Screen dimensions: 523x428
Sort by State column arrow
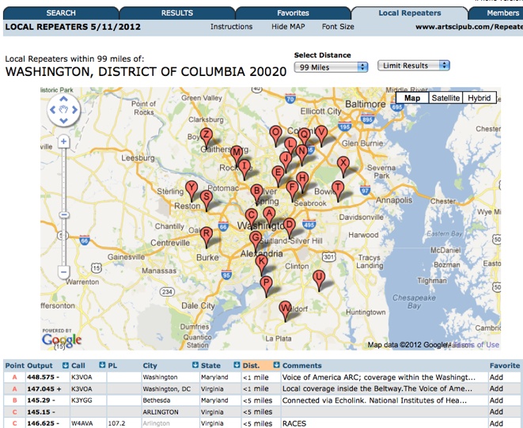[x=237, y=365]
